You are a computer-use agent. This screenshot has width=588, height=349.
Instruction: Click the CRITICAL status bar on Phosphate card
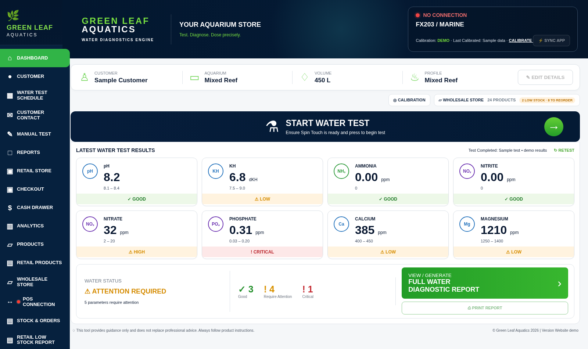(x=262, y=252)
